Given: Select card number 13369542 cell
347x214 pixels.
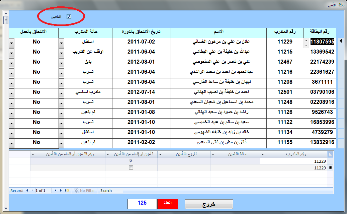Looking at the screenshot, I should point(322,52).
